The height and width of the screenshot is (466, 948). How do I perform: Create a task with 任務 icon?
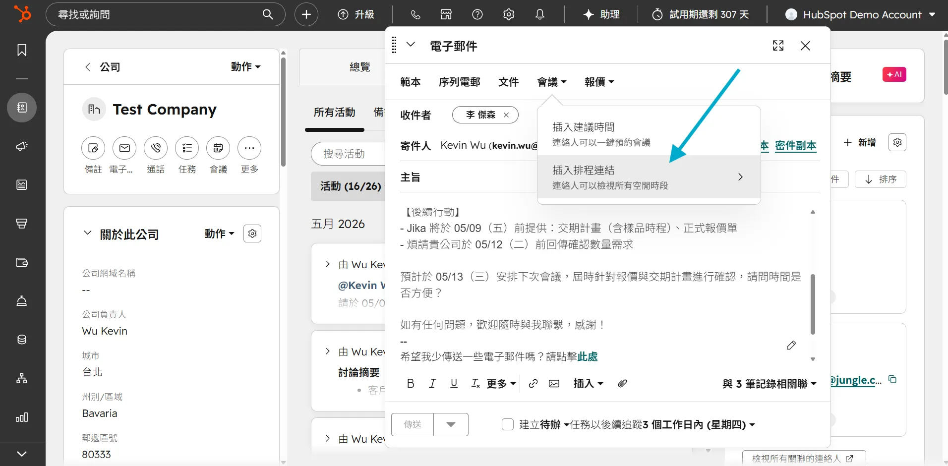click(187, 148)
